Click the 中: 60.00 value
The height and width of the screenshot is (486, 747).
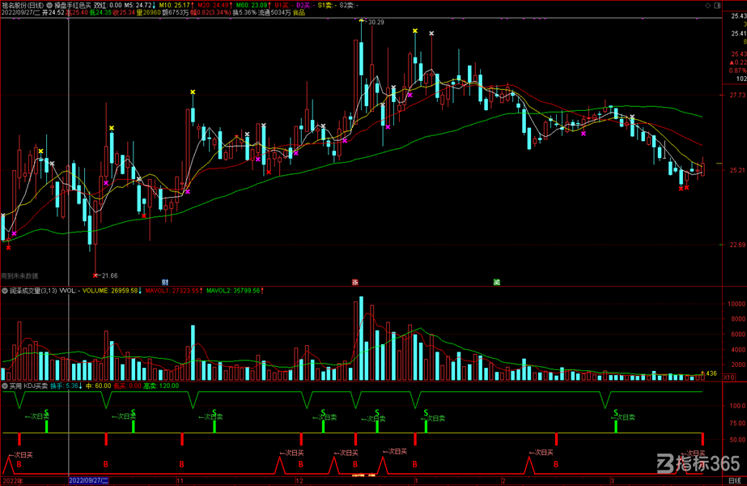click(x=98, y=386)
